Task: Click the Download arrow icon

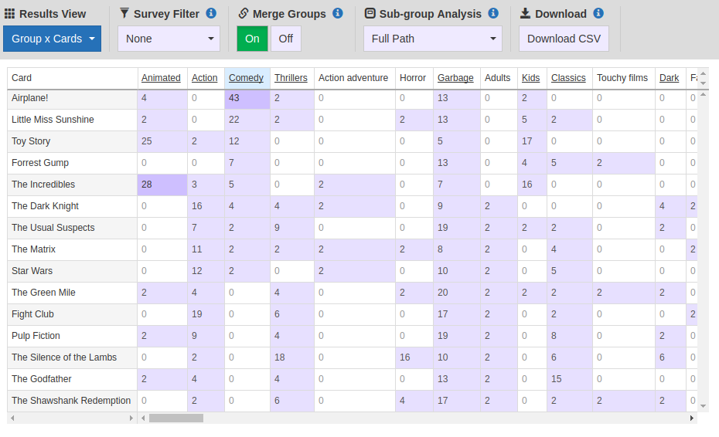Action: [x=525, y=13]
